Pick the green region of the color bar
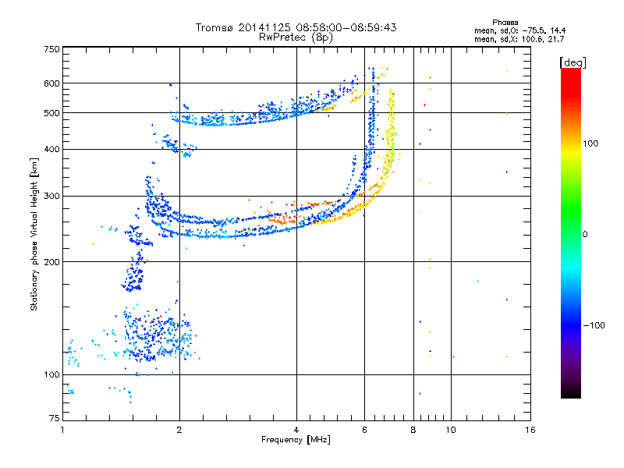 [571, 211]
